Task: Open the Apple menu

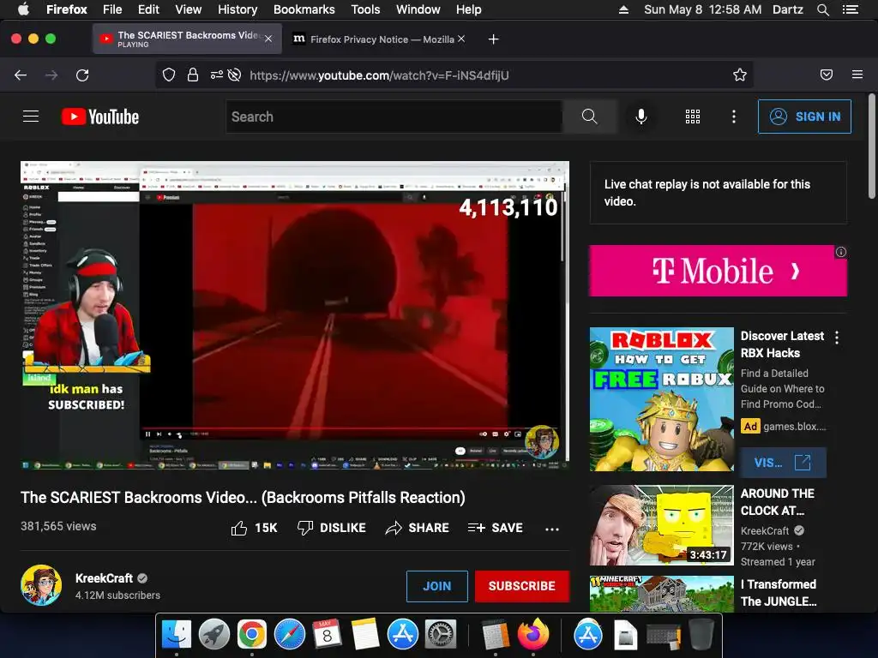Action: pyautogui.click(x=23, y=9)
